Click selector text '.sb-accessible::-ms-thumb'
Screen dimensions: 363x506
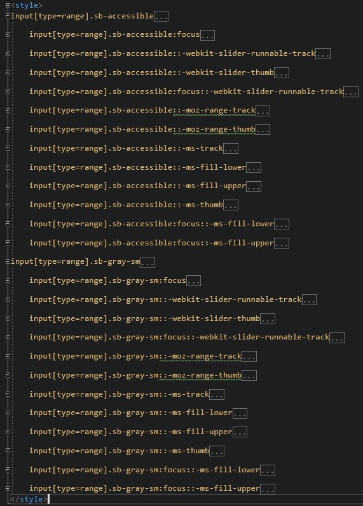[x=165, y=205]
